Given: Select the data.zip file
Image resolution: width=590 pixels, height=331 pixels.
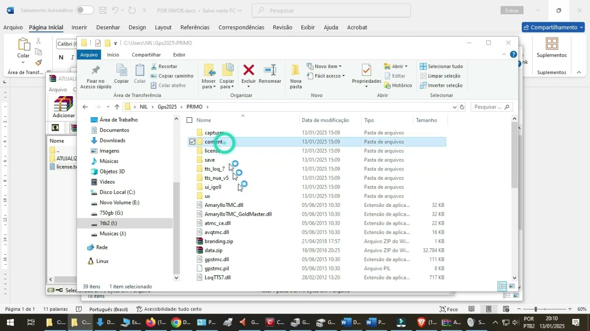Looking at the screenshot, I should click(x=213, y=250).
